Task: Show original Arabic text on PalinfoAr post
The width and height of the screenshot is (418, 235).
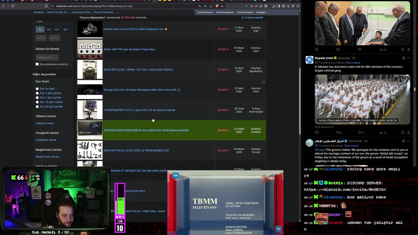Action: click(x=351, y=146)
